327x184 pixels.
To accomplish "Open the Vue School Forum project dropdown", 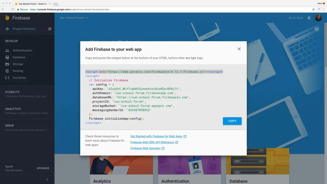I will click(74, 18).
